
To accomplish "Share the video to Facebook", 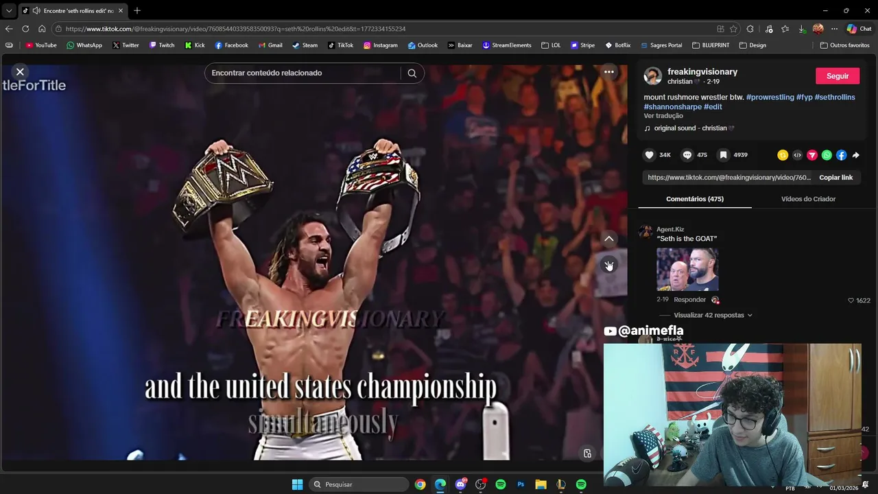I will tap(841, 155).
